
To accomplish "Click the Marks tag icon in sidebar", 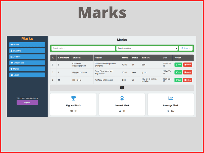I will click(11, 69).
